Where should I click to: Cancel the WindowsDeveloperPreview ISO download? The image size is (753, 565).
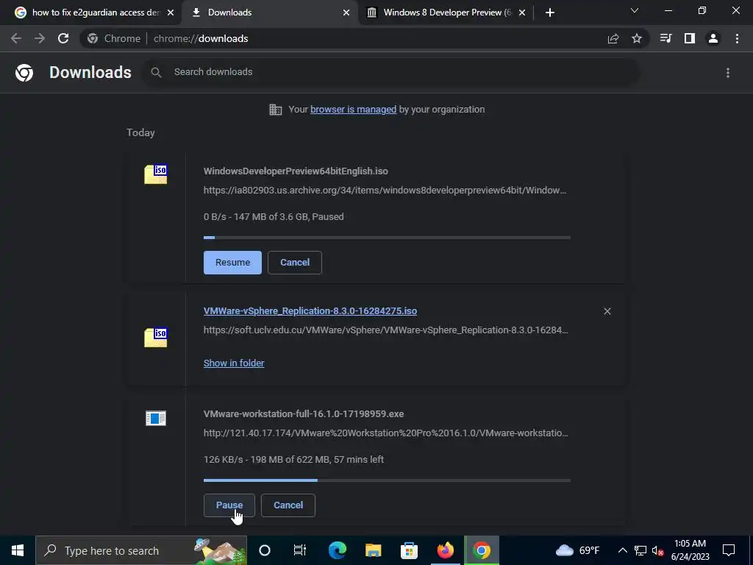tap(294, 263)
